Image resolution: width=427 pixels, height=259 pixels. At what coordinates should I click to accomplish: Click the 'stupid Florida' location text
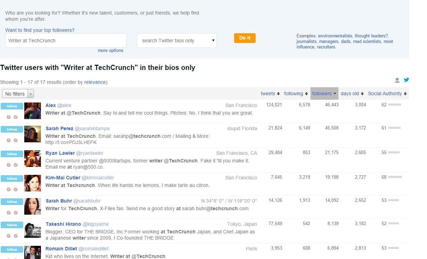point(242,128)
